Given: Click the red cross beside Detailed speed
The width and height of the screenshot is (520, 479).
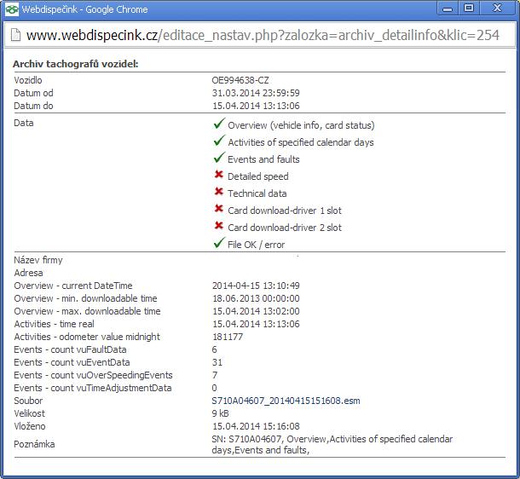Looking at the screenshot, I should tap(219, 176).
